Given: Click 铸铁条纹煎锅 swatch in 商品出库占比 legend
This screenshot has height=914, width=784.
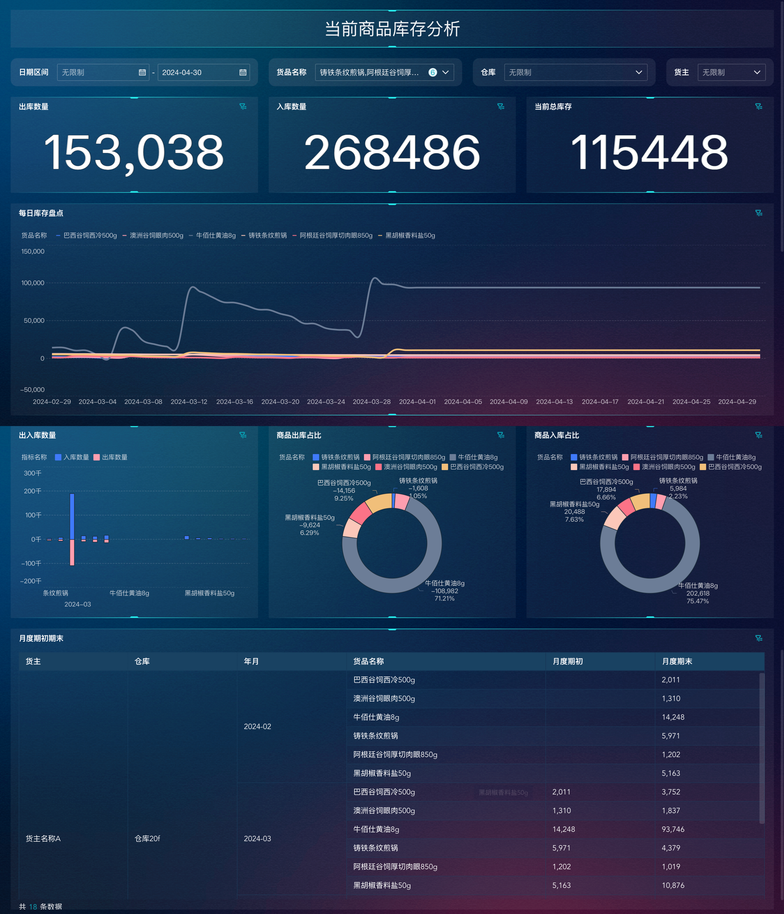Looking at the screenshot, I should pos(316,457).
